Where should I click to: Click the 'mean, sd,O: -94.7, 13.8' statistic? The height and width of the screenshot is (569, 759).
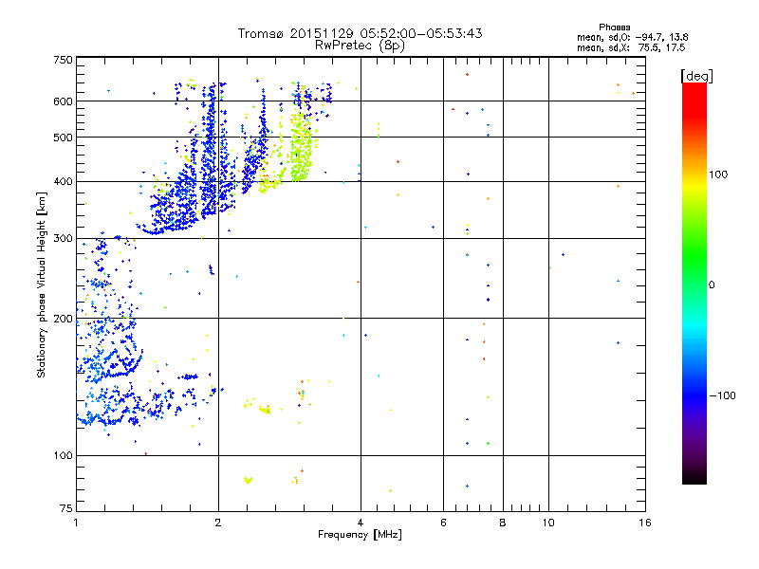(x=632, y=37)
